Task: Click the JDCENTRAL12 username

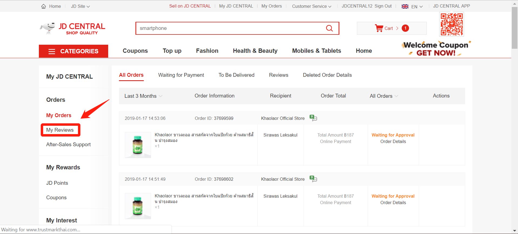Action: [357, 6]
